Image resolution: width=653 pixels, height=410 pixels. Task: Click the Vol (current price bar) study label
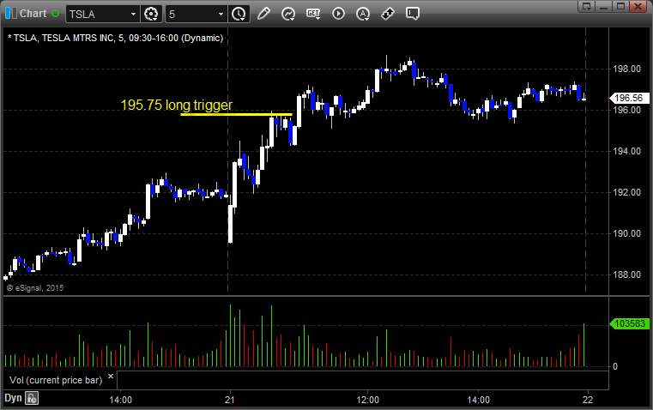point(56,380)
